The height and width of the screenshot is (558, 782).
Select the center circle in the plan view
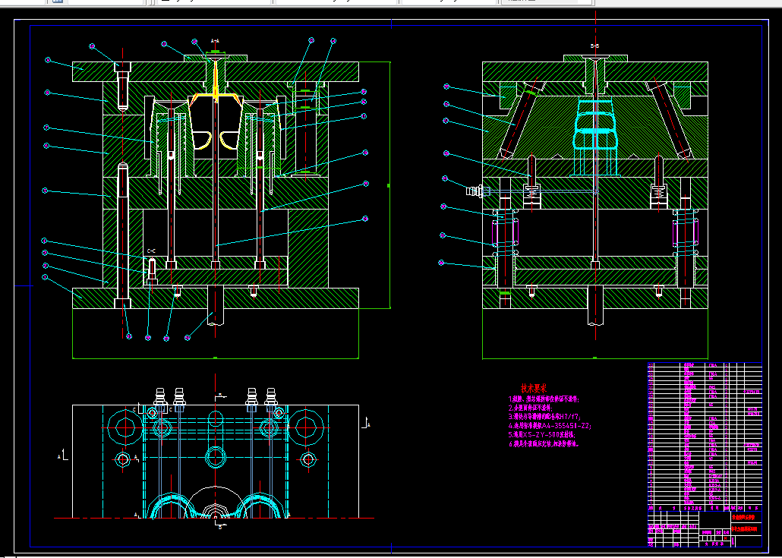click(216, 458)
